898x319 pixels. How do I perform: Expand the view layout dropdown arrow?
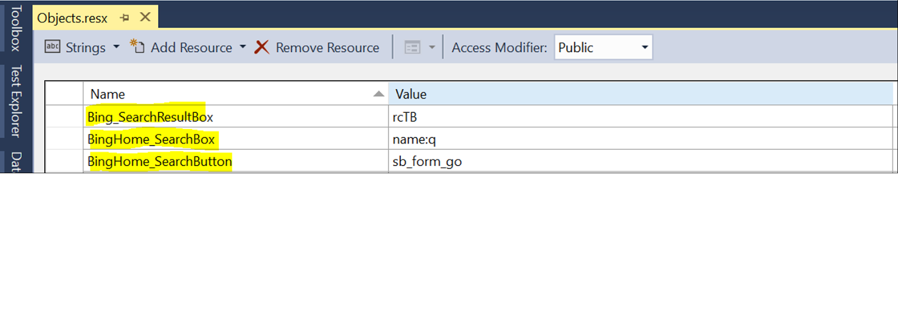click(x=432, y=47)
